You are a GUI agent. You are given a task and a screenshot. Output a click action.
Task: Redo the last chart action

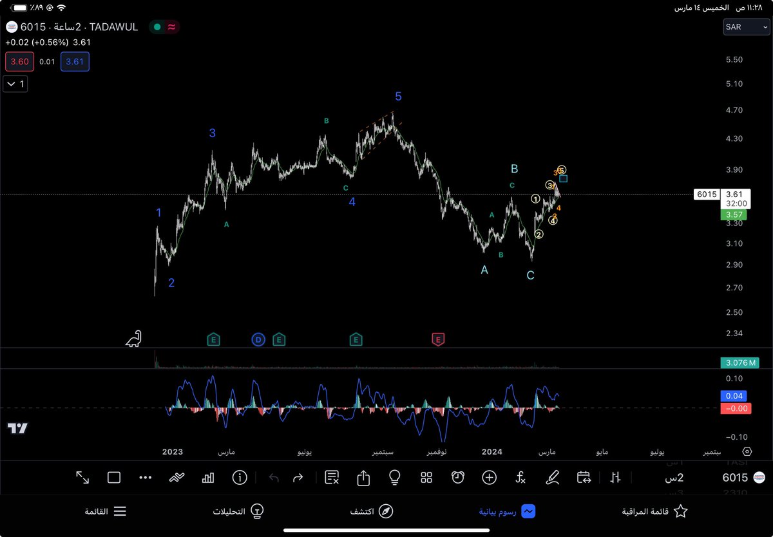tap(298, 478)
